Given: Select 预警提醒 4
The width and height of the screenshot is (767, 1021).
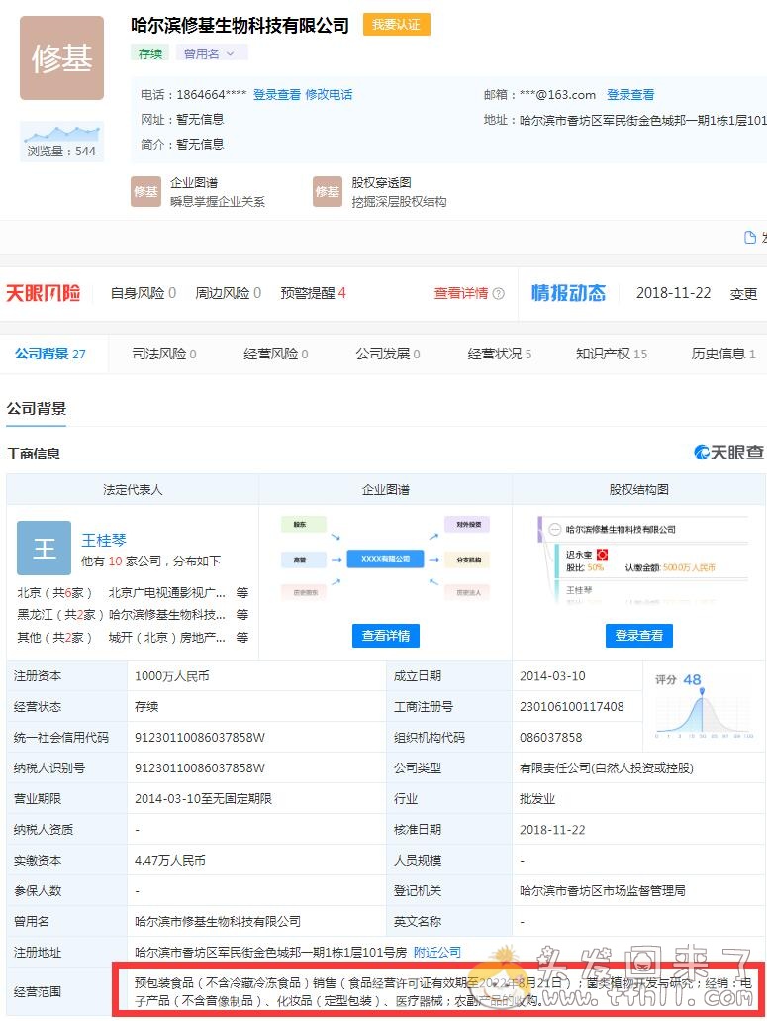Looking at the screenshot, I should tap(313, 293).
